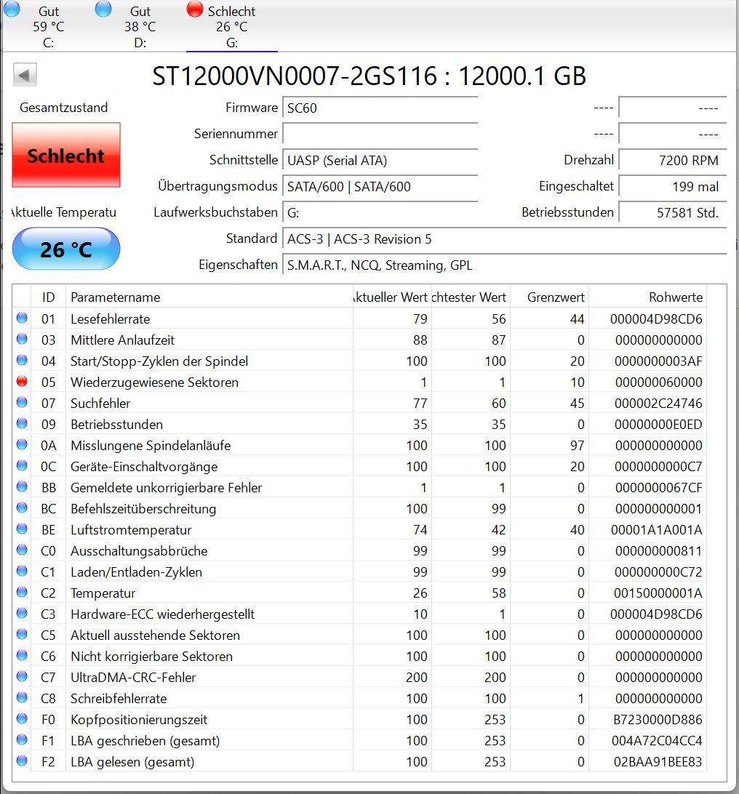739x794 pixels.
Task: Select raw value 004A72C04CC4
Action: click(656, 741)
